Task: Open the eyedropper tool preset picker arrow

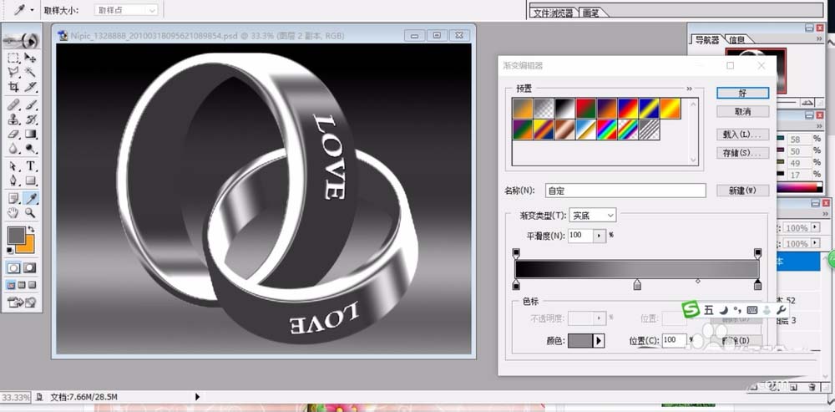Action: pyautogui.click(x=33, y=10)
